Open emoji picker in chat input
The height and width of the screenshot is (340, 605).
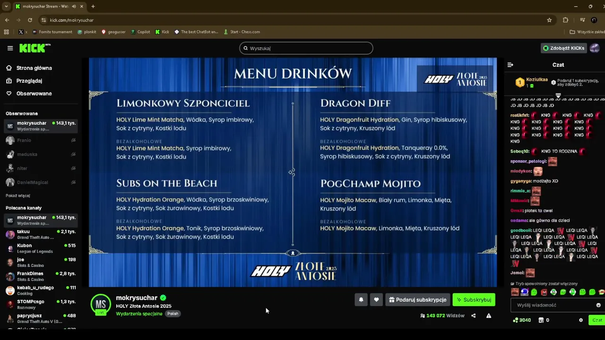pos(598,305)
